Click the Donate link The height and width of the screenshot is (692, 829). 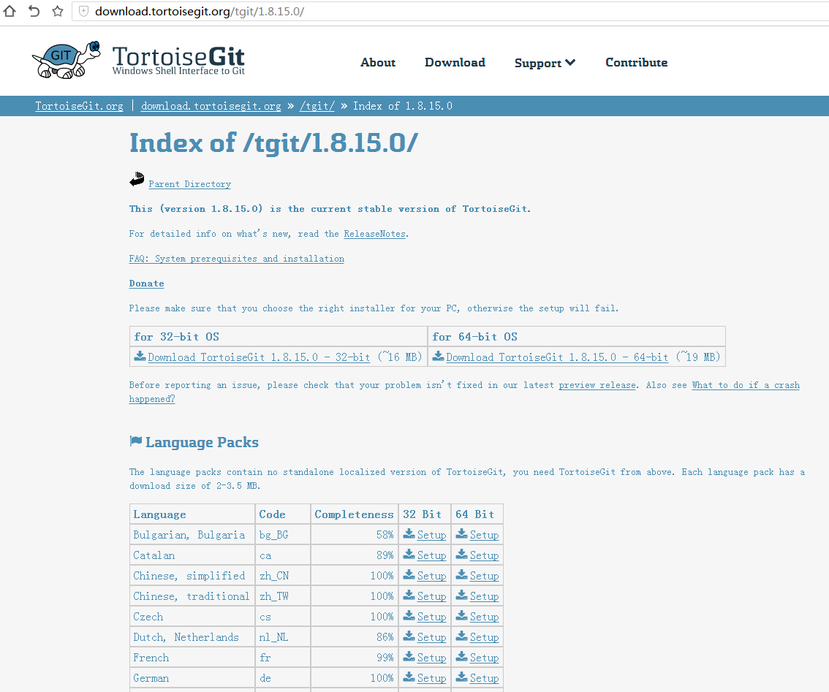tap(146, 284)
